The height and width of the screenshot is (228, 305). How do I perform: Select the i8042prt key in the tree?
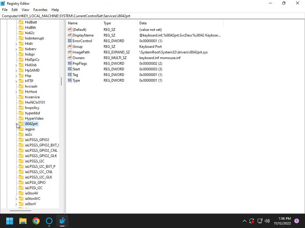31,124
